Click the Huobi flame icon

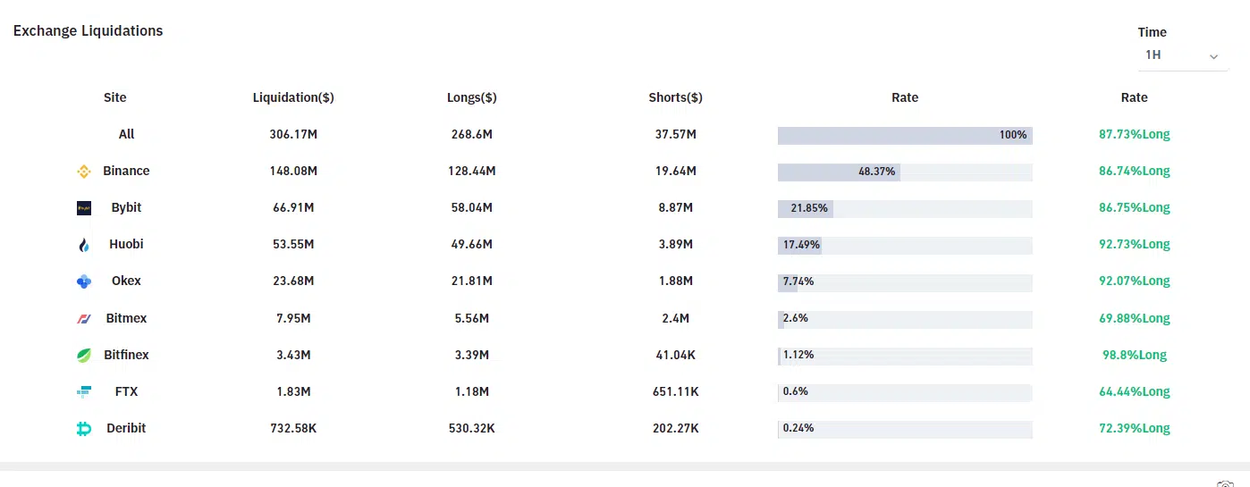pyautogui.click(x=84, y=245)
